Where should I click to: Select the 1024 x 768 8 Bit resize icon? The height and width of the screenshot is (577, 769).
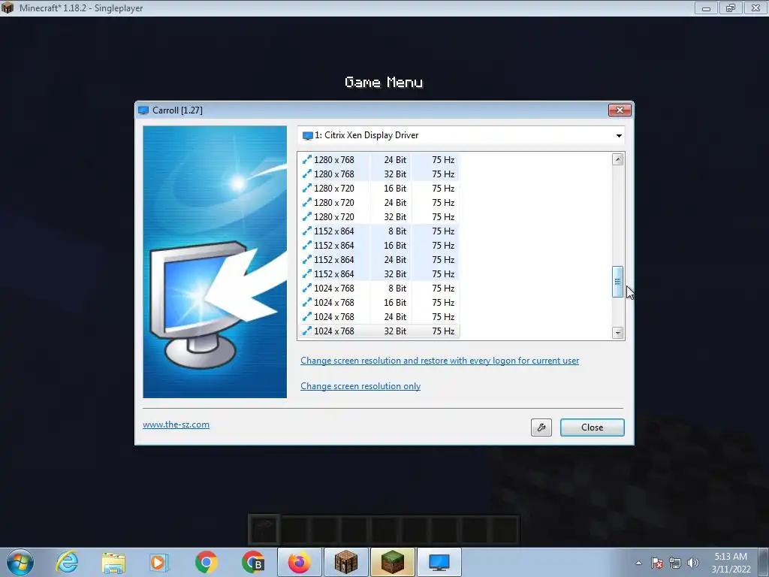pos(306,288)
